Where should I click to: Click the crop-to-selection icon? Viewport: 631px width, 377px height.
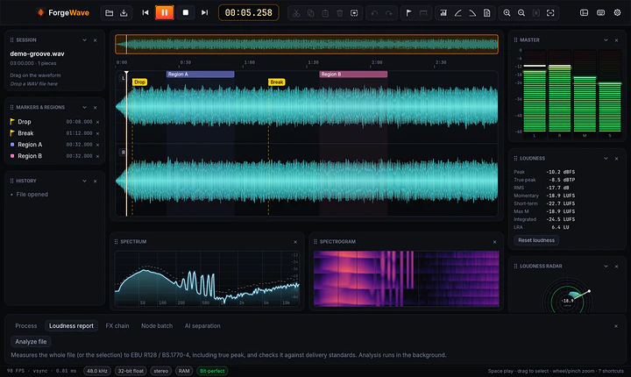coord(354,13)
